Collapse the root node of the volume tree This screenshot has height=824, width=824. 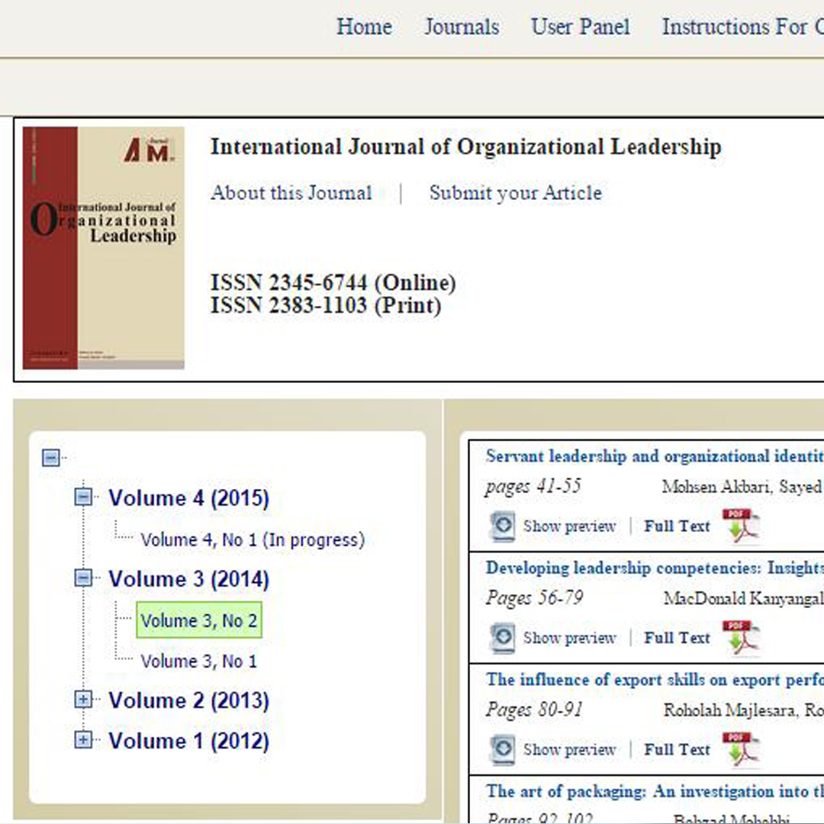point(51,458)
